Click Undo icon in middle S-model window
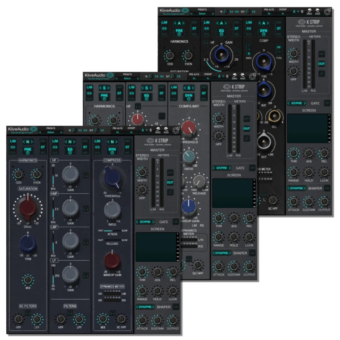340x340 pixels. pos(235,76)
